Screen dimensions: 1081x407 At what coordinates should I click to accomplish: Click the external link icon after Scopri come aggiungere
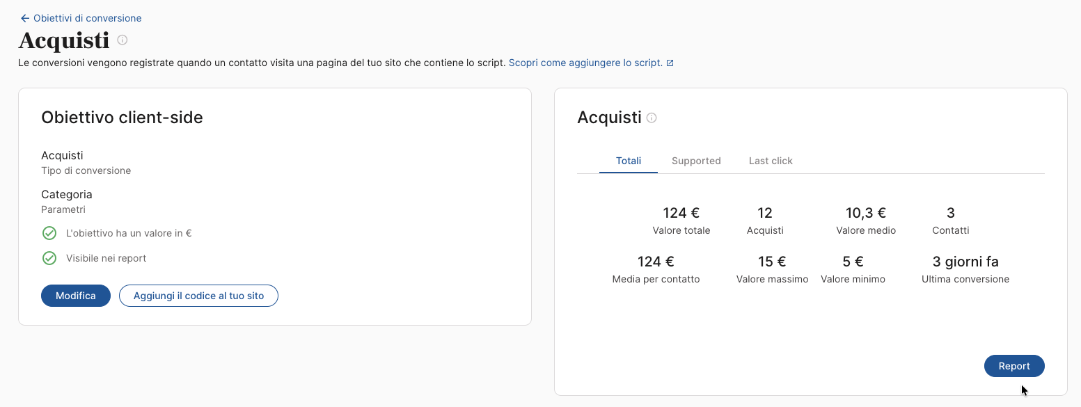[670, 63]
